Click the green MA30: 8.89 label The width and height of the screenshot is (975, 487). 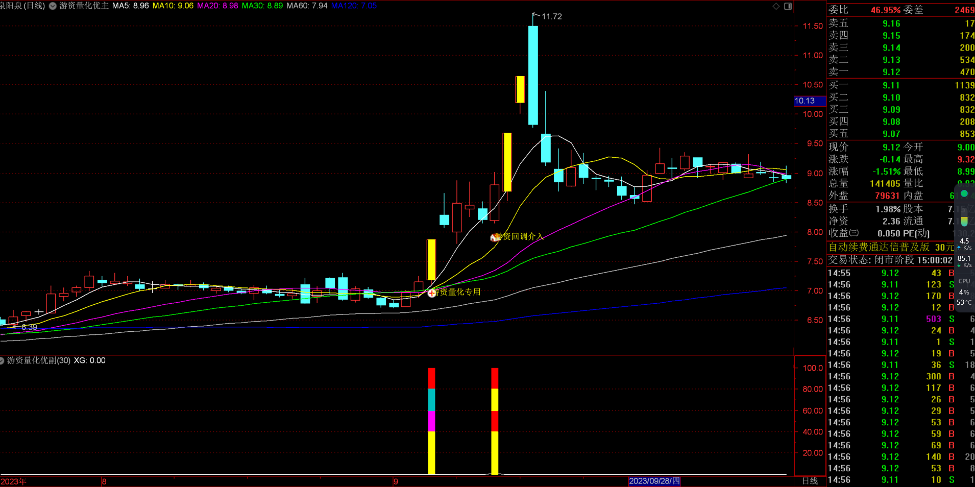pyautogui.click(x=262, y=6)
